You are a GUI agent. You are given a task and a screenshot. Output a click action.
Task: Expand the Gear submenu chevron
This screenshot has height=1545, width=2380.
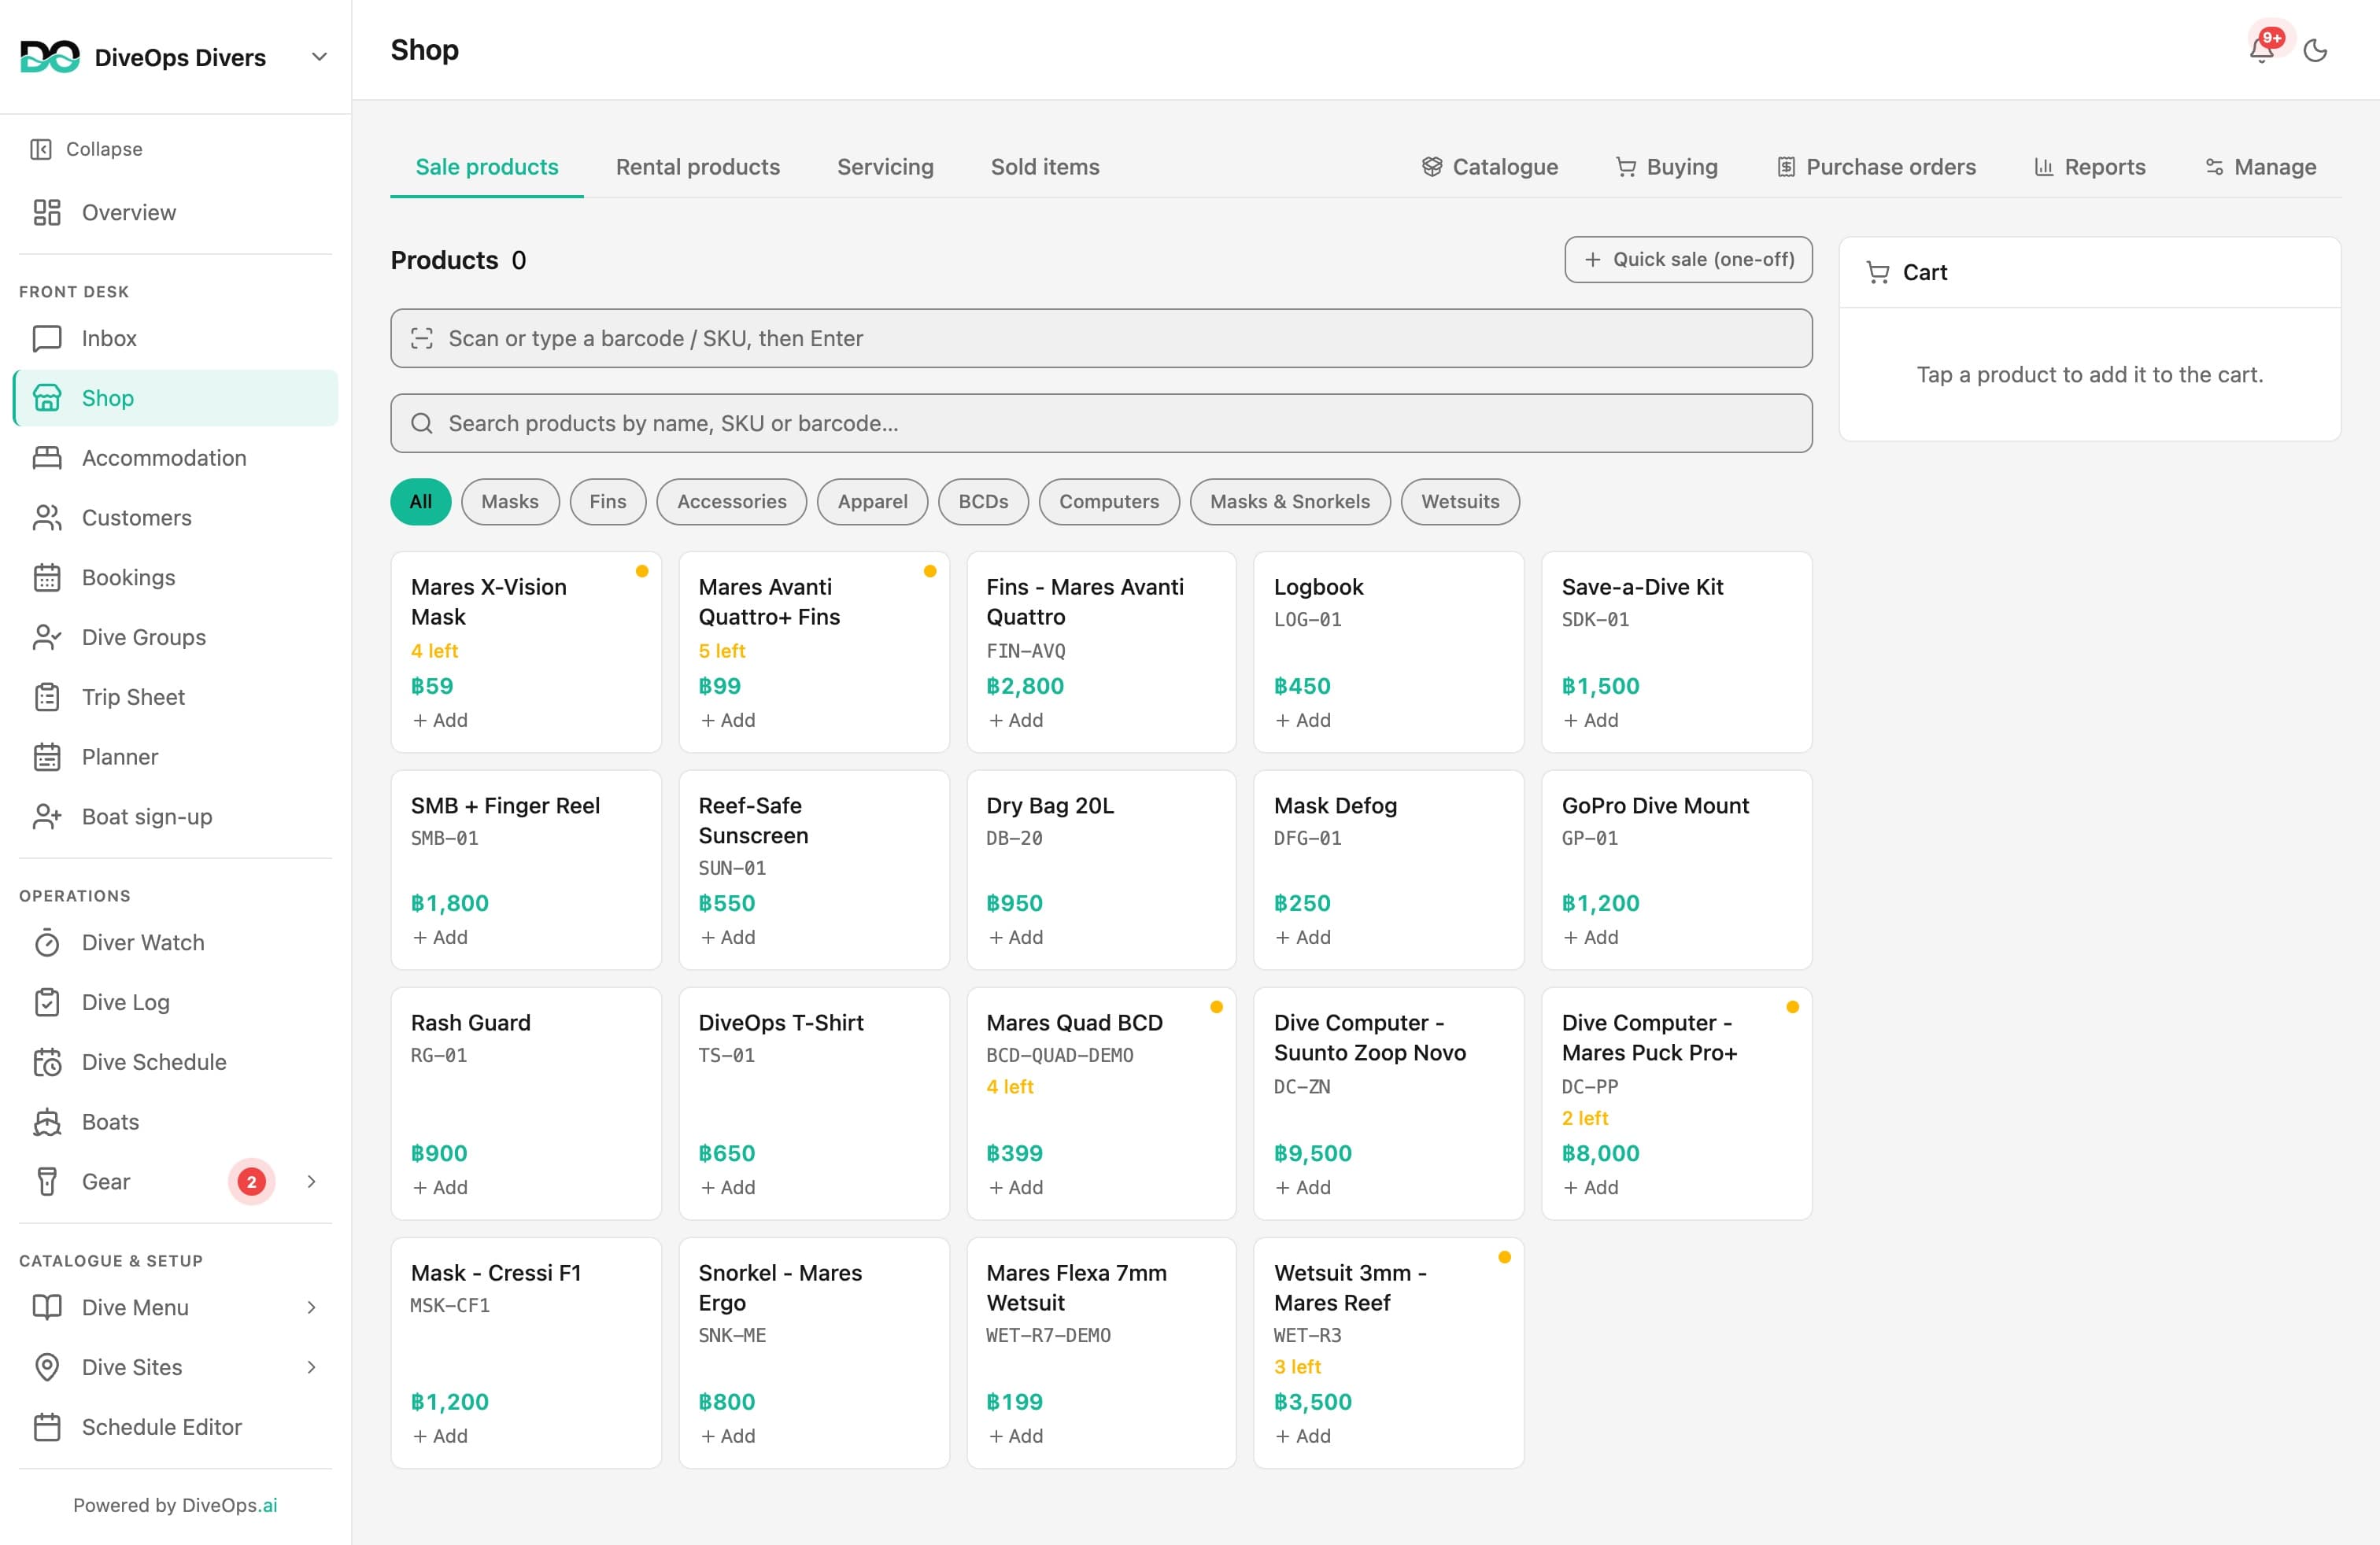coord(312,1182)
